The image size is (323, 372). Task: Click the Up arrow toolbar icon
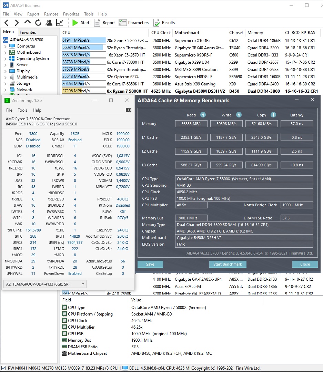point(28,22)
